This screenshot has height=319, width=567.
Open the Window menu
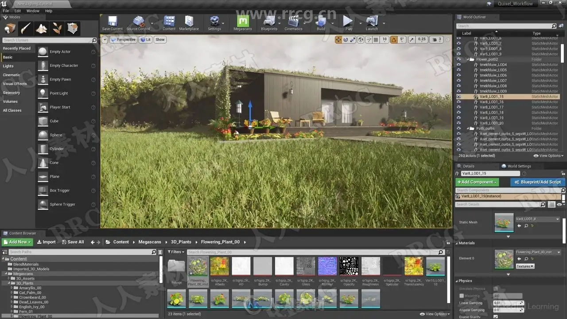click(x=33, y=11)
